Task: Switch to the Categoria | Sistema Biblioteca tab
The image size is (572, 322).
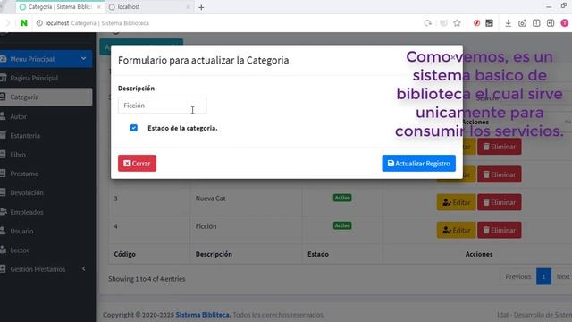Action: tap(60, 7)
